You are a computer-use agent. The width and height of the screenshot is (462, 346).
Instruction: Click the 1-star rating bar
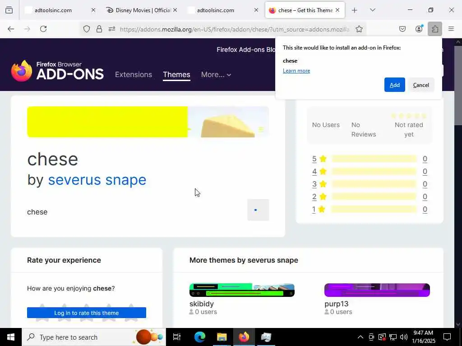[374, 209]
